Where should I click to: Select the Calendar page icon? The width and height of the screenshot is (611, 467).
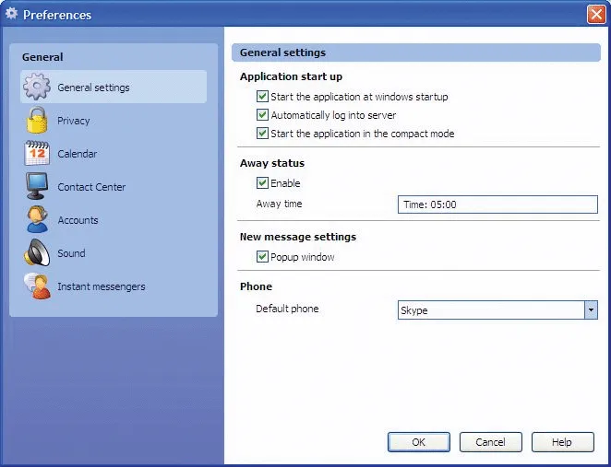pos(37,153)
